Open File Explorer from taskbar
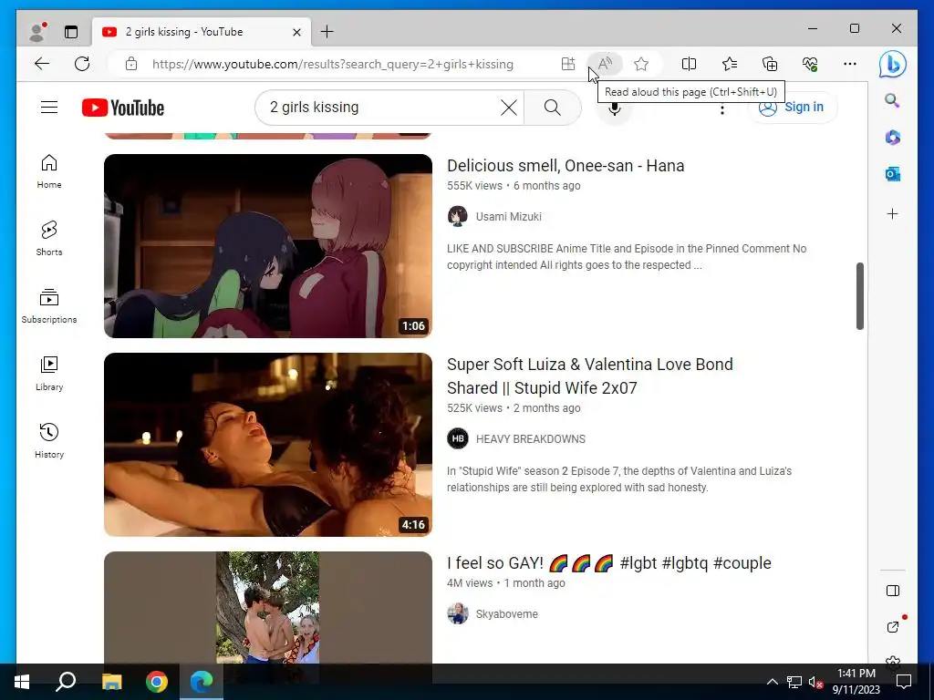The width and height of the screenshot is (934, 700). click(111, 682)
